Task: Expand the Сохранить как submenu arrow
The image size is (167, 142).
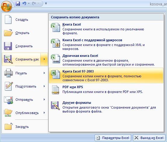Action: click(44, 59)
